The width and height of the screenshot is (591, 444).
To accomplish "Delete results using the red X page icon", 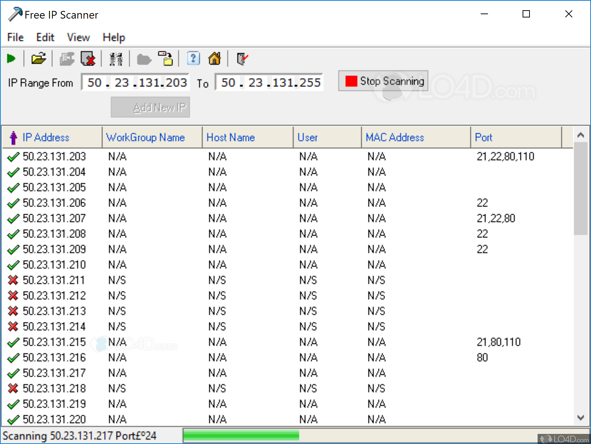I will coord(88,58).
